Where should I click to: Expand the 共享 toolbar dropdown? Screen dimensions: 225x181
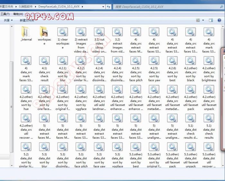(x=8, y=20)
